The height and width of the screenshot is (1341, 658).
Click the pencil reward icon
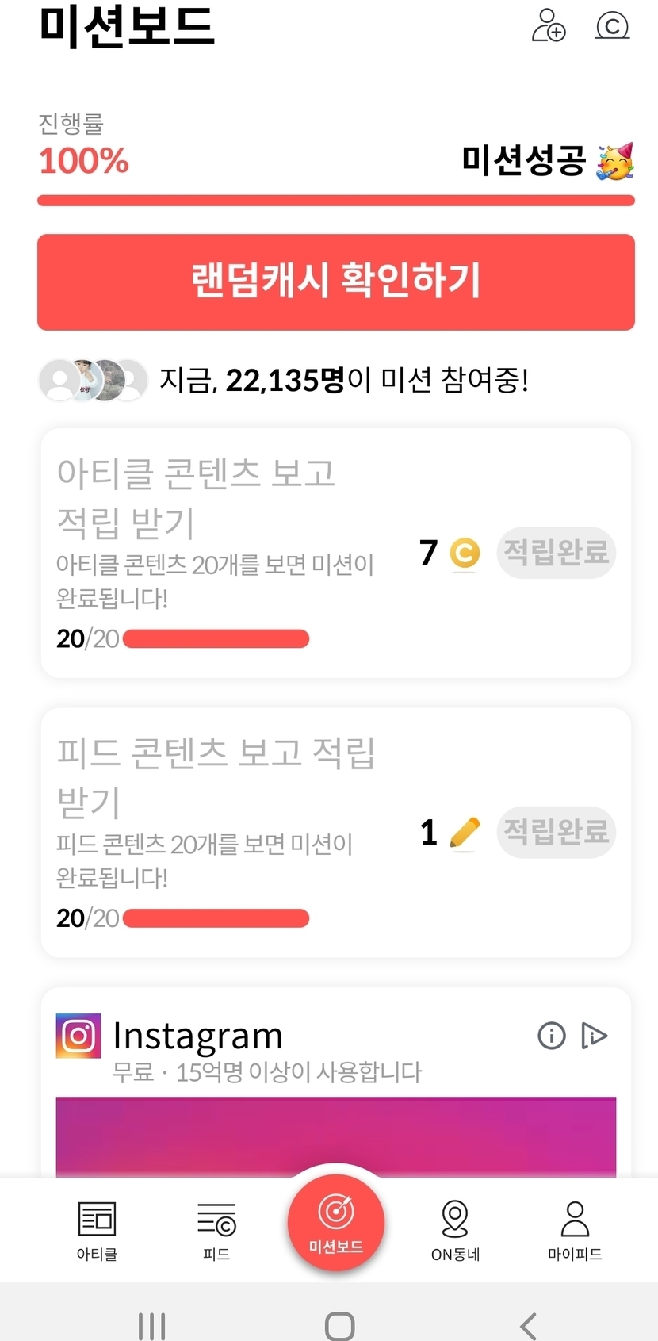tap(465, 833)
